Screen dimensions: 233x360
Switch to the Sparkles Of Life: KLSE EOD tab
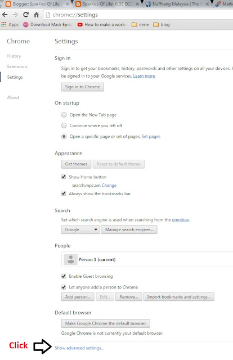(107, 4)
